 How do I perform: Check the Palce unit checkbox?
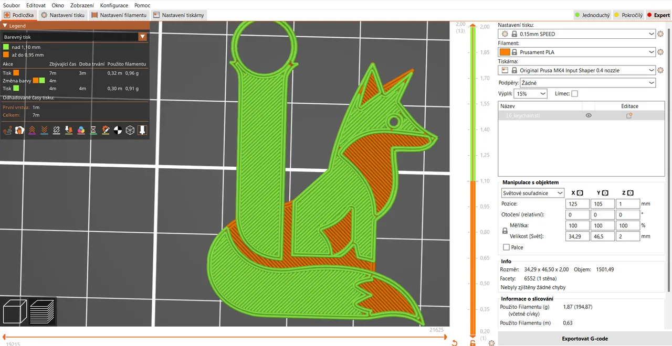point(506,247)
